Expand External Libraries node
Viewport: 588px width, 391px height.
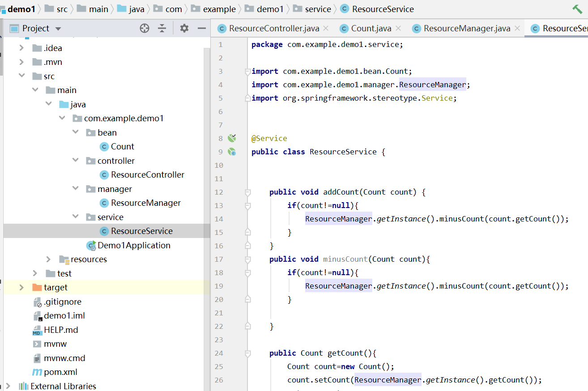(x=8, y=386)
